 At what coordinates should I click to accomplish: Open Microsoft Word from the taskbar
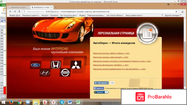pos(70,102)
